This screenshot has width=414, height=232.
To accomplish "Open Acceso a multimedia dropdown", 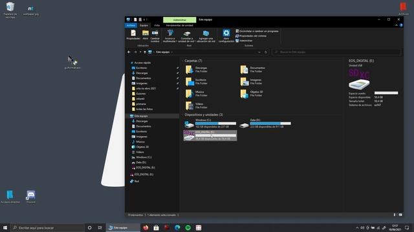I will (170, 36).
